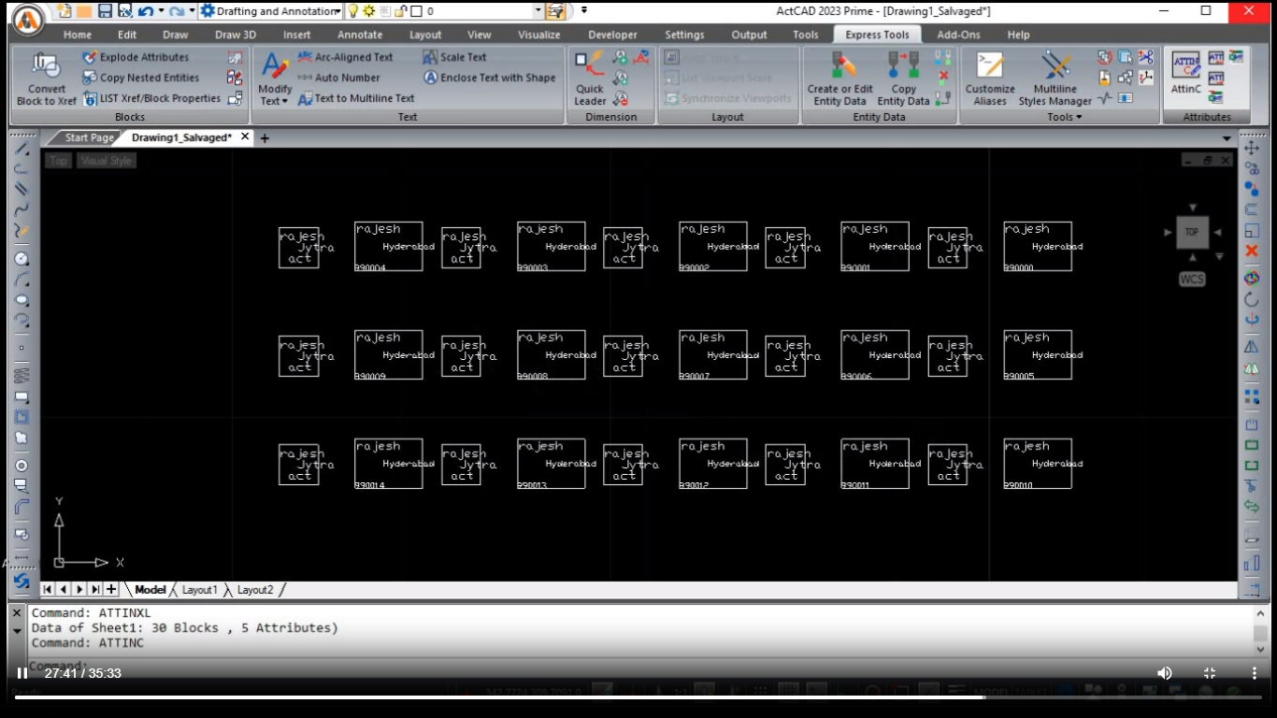
Task: Select the Model tab
Action: click(x=150, y=590)
